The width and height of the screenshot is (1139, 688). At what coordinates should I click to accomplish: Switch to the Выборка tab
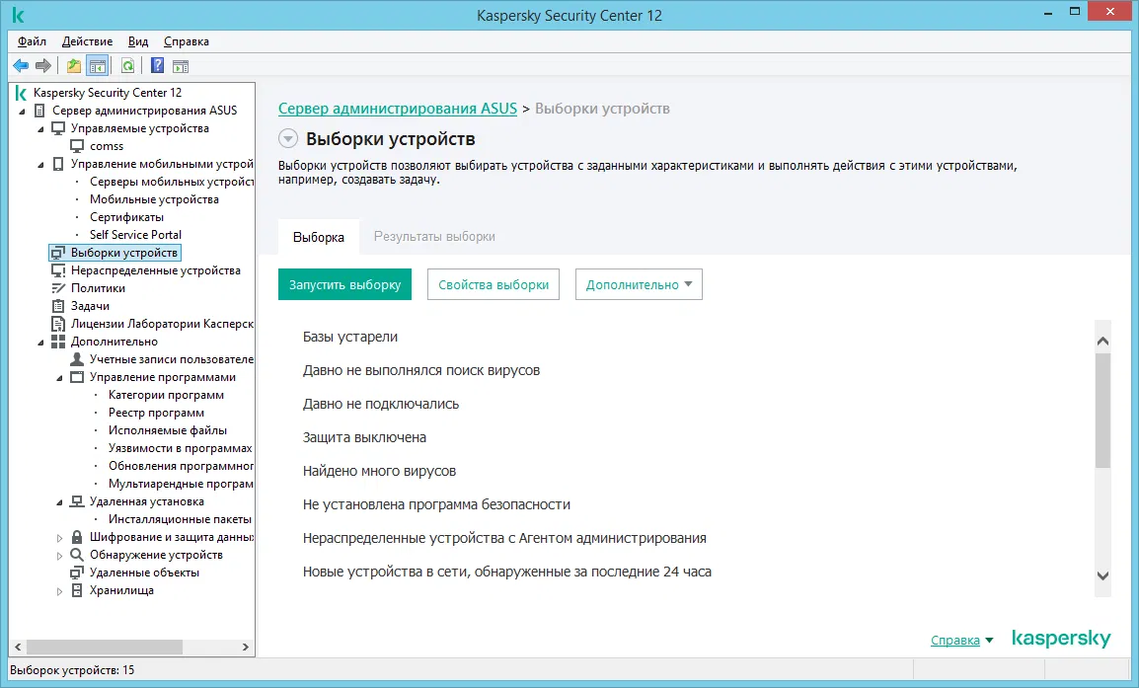318,237
